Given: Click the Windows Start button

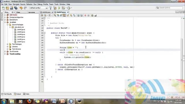Looking at the screenshot, I should (4, 101).
